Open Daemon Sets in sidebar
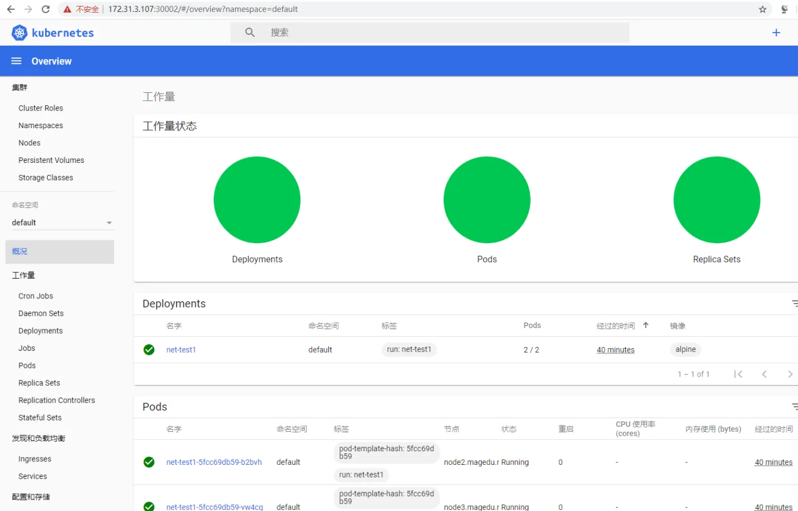Screen dimensions: 798x511 pyautogui.click(x=41, y=313)
